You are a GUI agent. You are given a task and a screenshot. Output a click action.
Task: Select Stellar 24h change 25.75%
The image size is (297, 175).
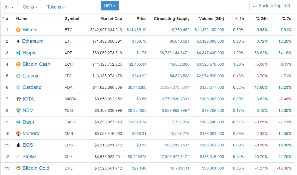click(x=261, y=157)
